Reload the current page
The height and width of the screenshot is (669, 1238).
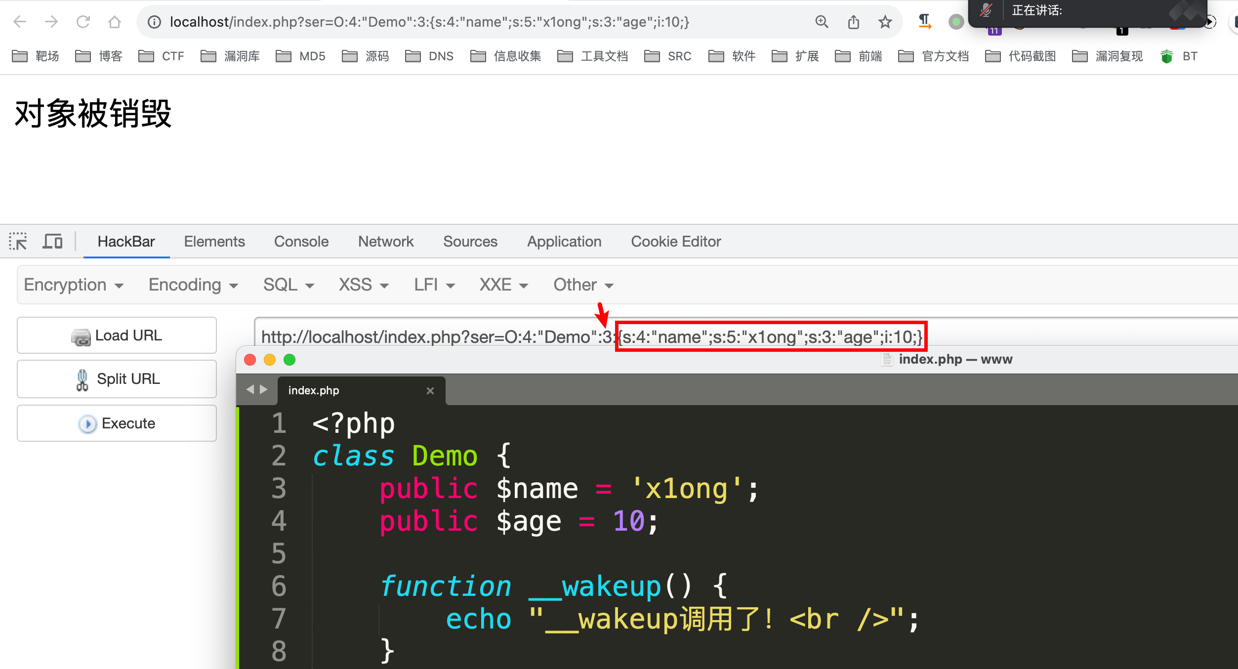[83, 22]
